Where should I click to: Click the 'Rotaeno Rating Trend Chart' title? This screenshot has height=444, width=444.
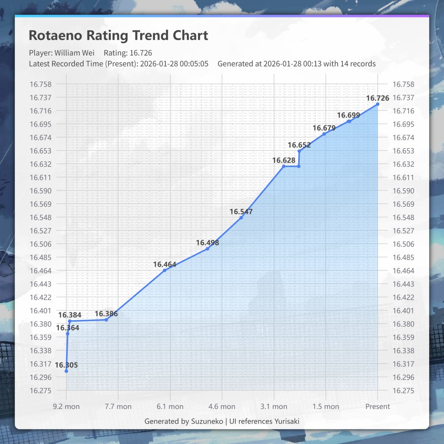coord(118,35)
